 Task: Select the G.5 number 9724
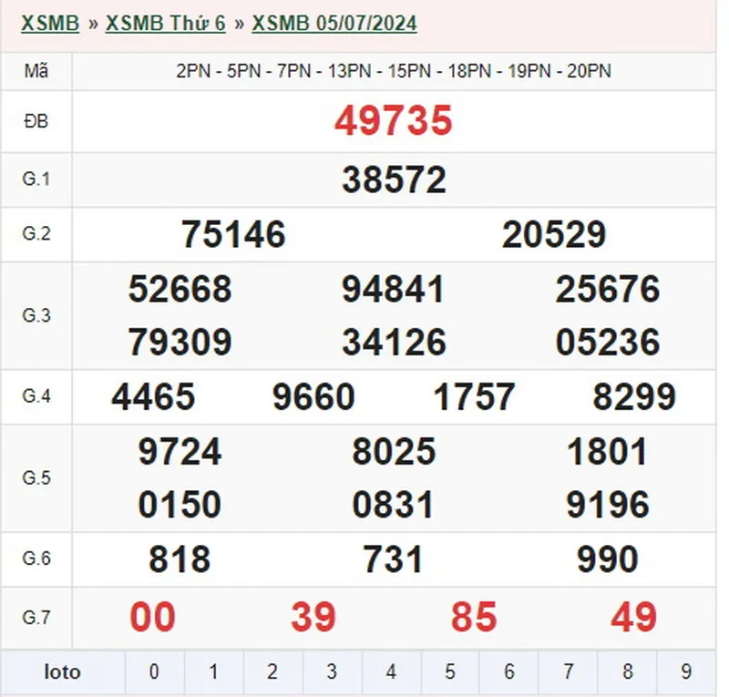180,452
